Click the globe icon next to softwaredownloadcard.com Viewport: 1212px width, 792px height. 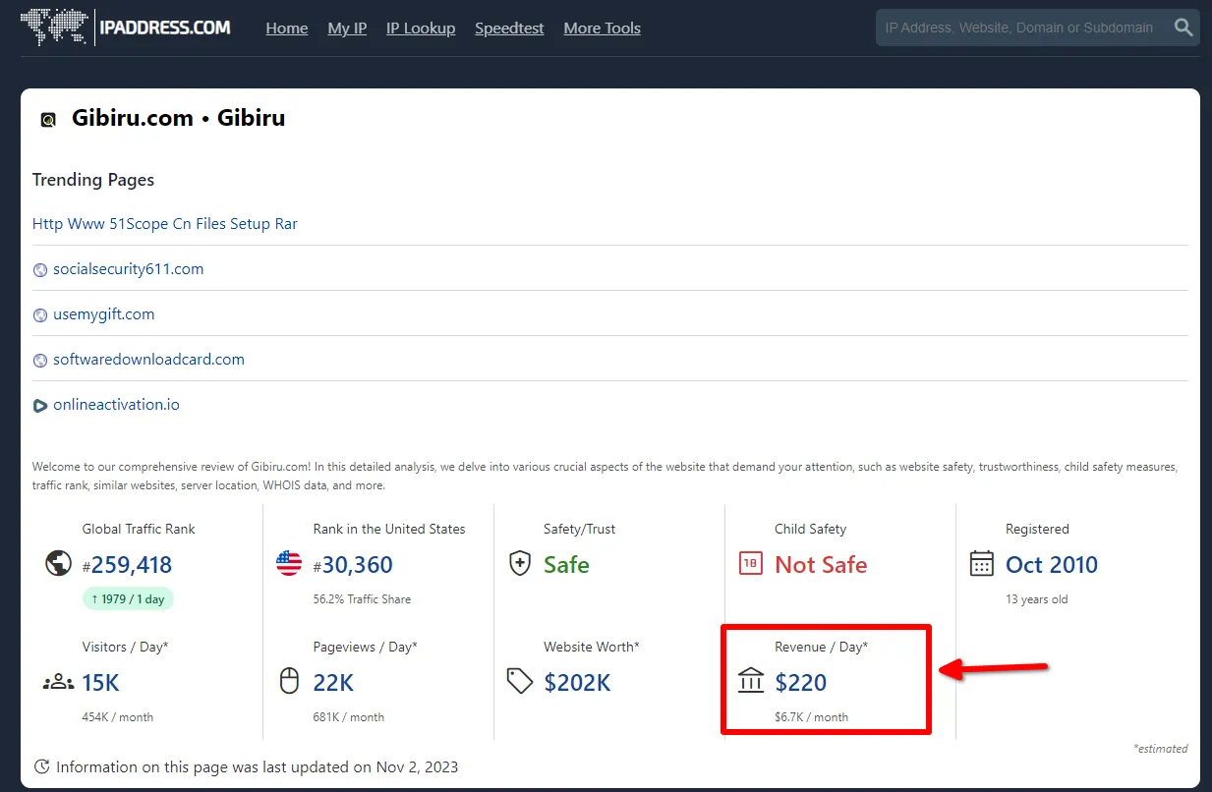40,361
